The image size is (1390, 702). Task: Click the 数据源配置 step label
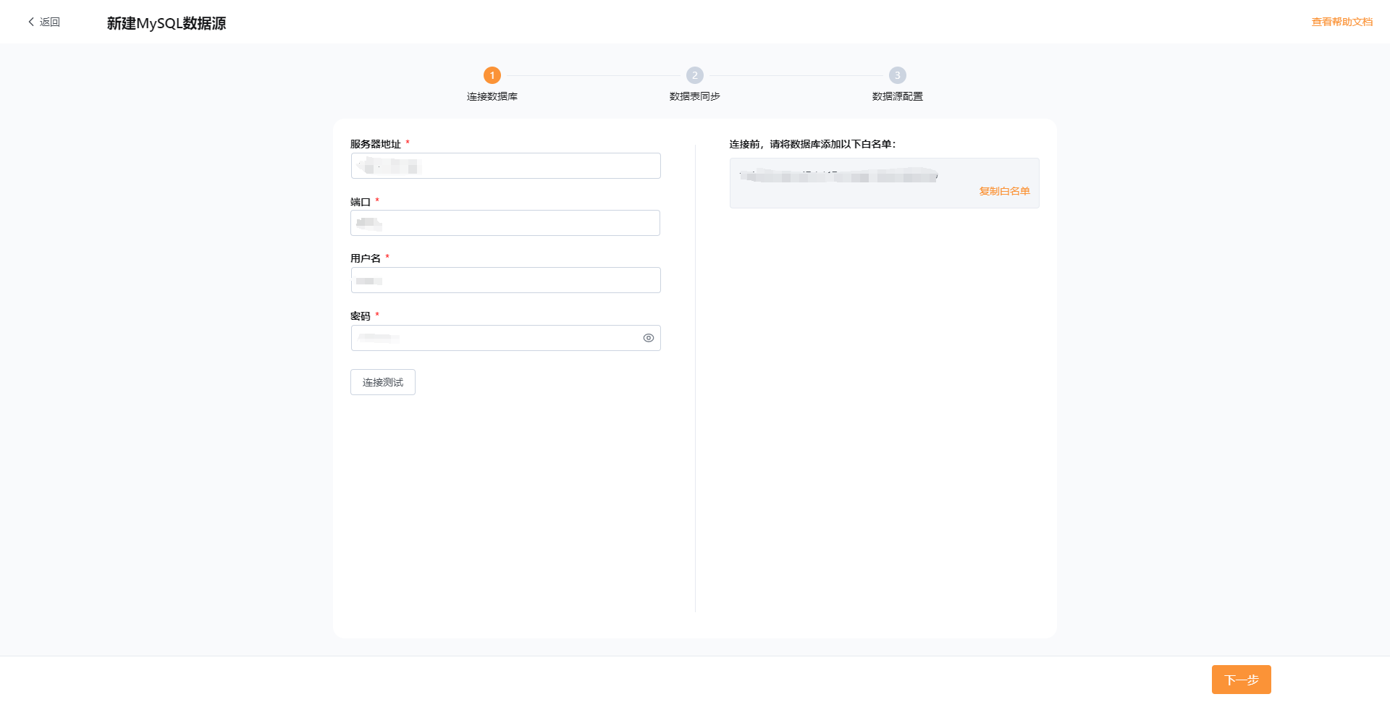tap(898, 96)
